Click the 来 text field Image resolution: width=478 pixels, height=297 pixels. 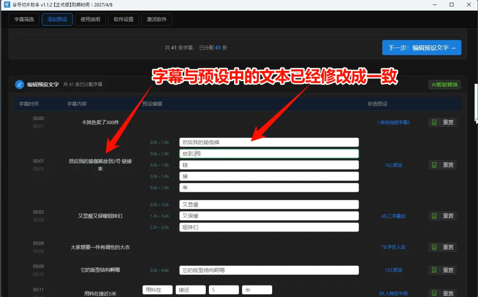pos(269,188)
